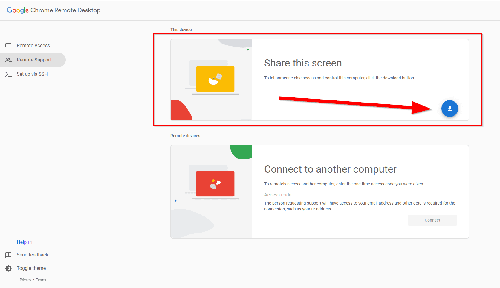
Task: Click the blue download icon to share screen
Action: pos(449,109)
